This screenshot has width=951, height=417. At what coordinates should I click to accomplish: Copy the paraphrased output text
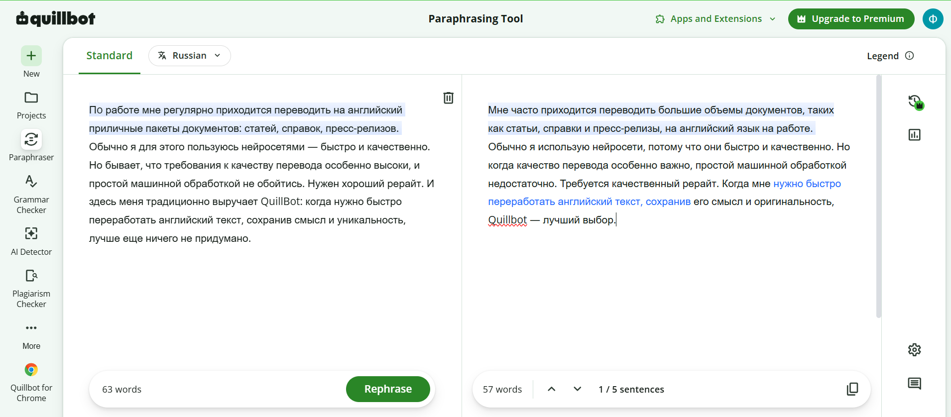pos(852,389)
